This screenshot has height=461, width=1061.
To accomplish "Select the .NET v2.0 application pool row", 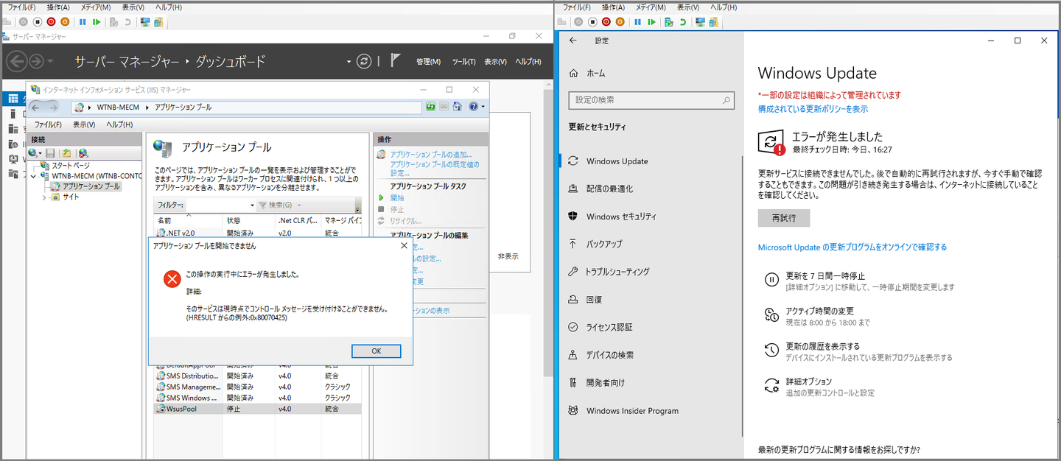I will [258, 233].
